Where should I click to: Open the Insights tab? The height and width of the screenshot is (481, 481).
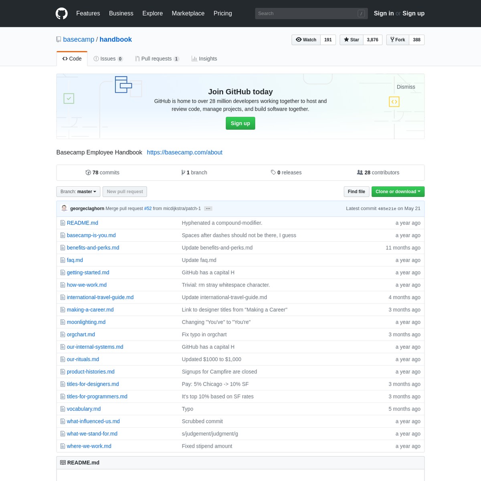coord(204,59)
